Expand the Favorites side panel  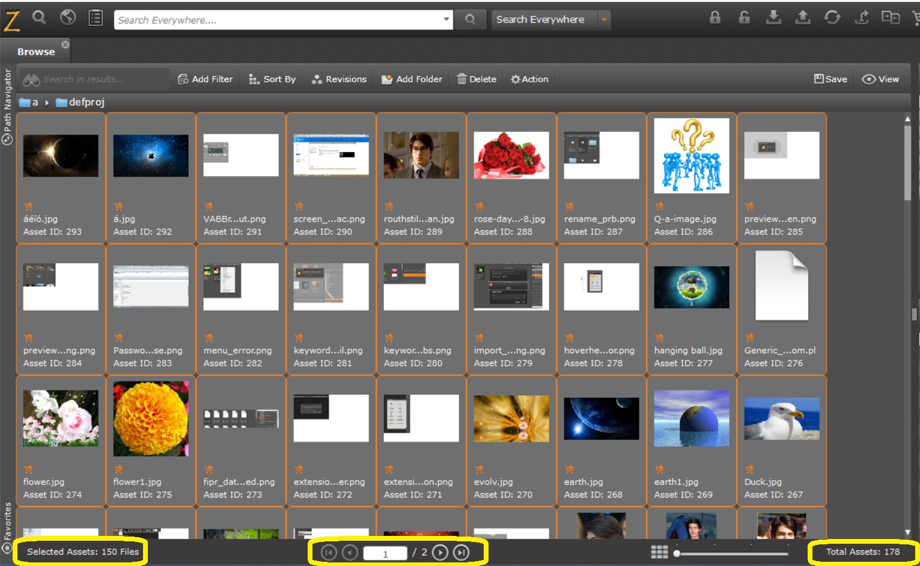tap(7, 528)
